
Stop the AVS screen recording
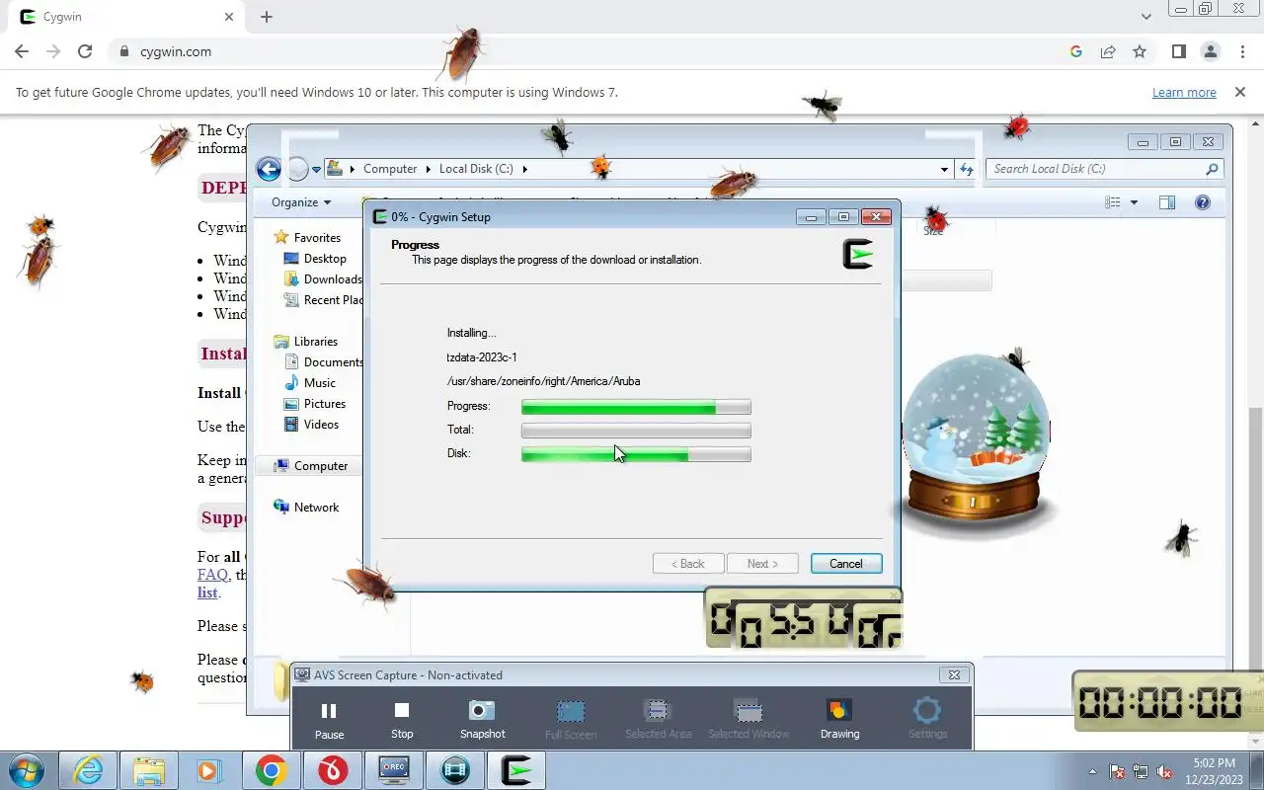402,720
